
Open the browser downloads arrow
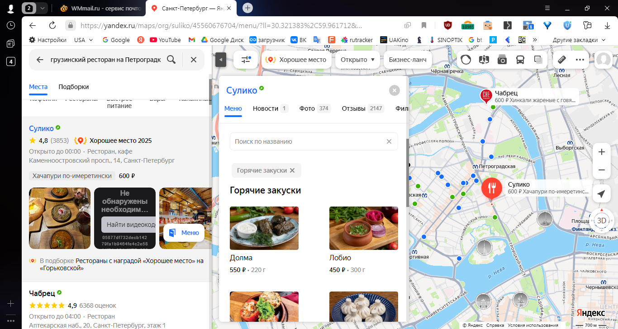[608, 25]
